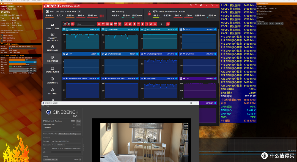Uncheck Demo options in FurMark
This screenshot has height=162, width=297.
pyautogui.click(x=2, y=35)
